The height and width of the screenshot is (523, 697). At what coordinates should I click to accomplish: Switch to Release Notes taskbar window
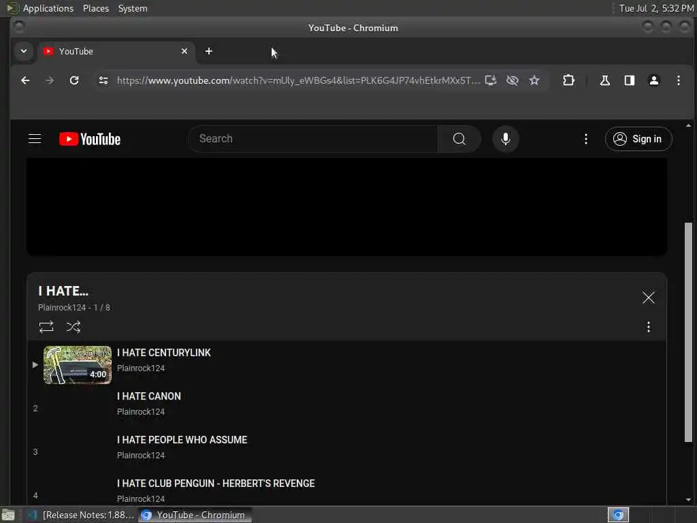point(80,515)
